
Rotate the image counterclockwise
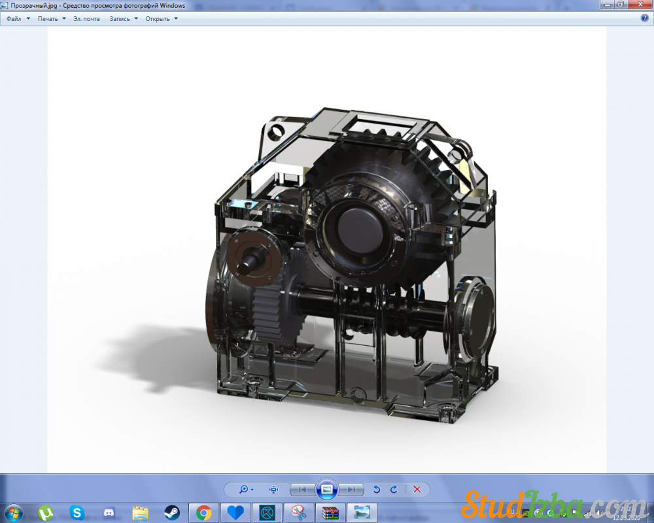point(377,489)
